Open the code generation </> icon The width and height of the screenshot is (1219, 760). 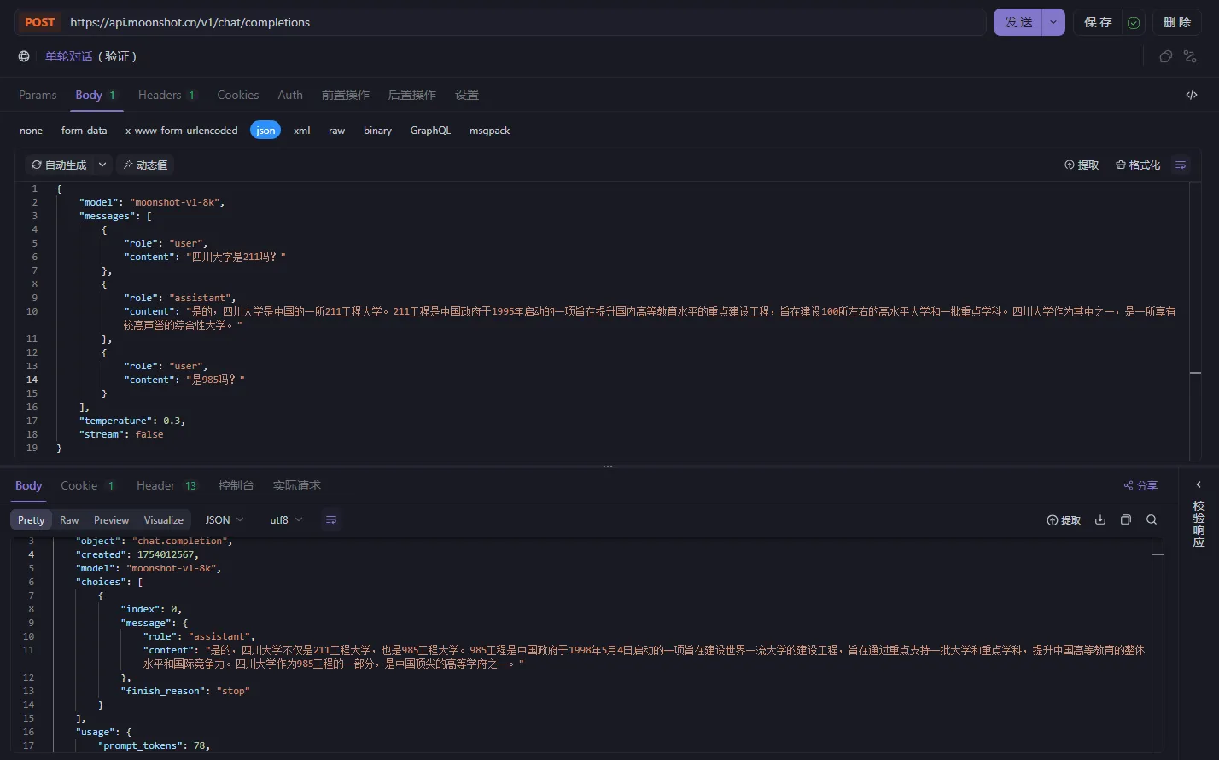point(1192,95)
